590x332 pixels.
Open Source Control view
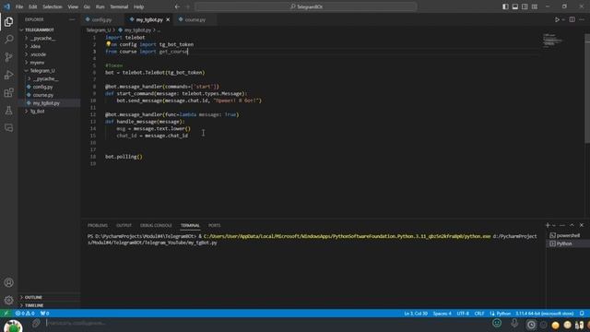(x=8, y=57)
